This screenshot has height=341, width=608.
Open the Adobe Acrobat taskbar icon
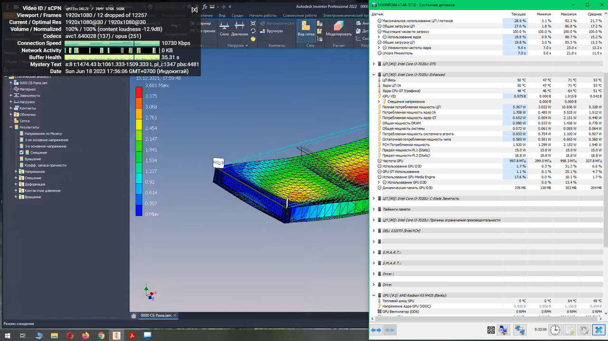coord(132,335)
